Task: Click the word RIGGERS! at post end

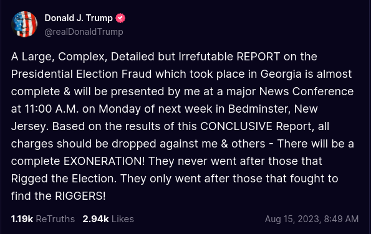Action: tap(80, 196)
